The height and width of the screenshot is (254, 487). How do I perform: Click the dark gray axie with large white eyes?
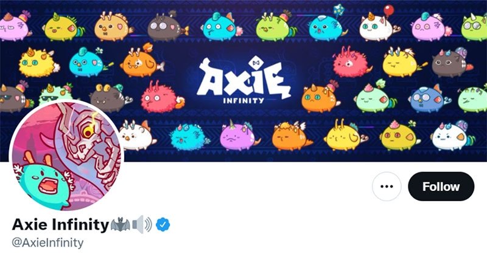click(x=167, y=26)
